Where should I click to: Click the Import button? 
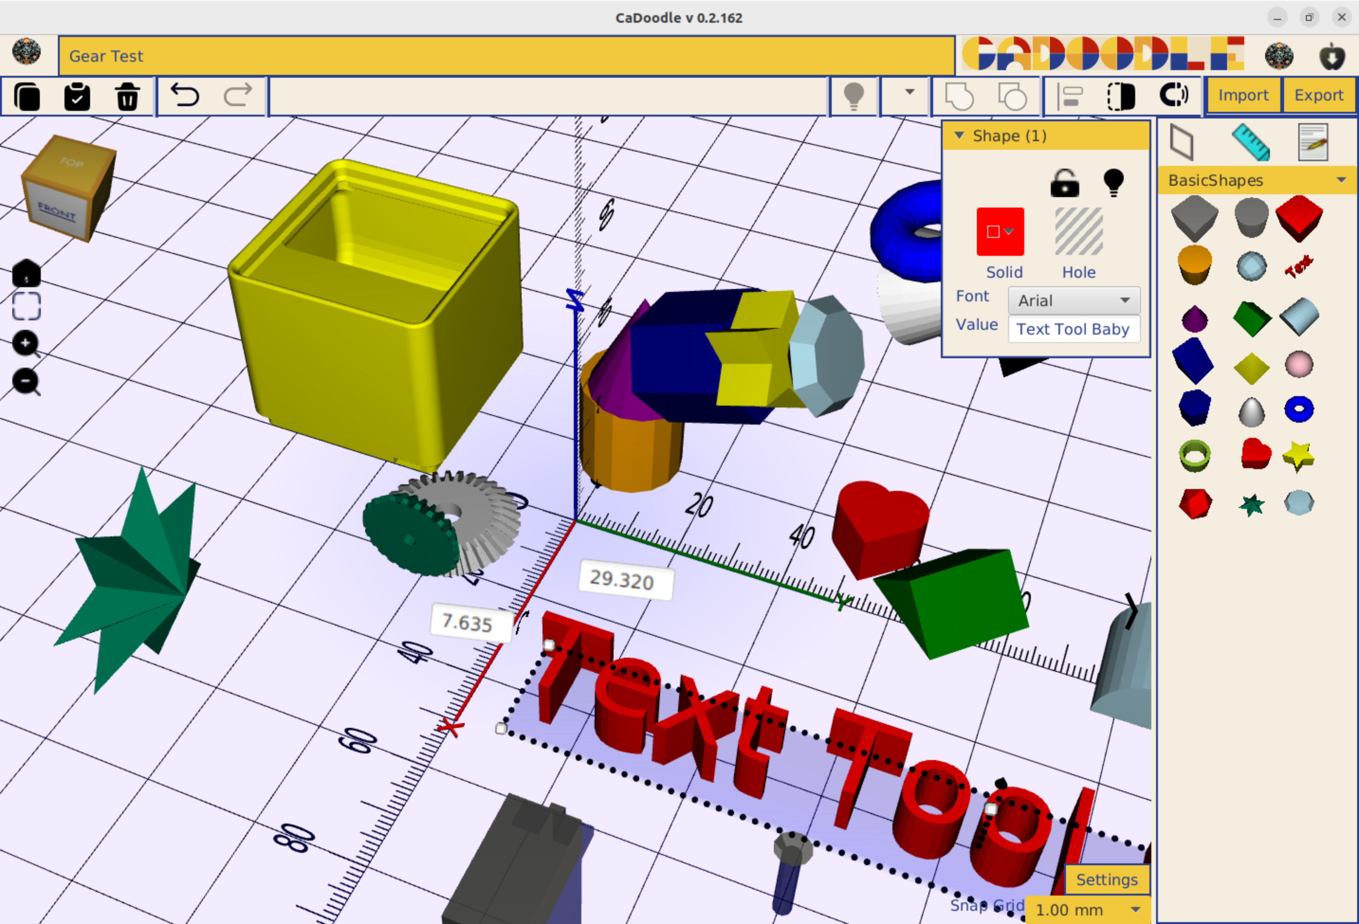pos(1243,95)
